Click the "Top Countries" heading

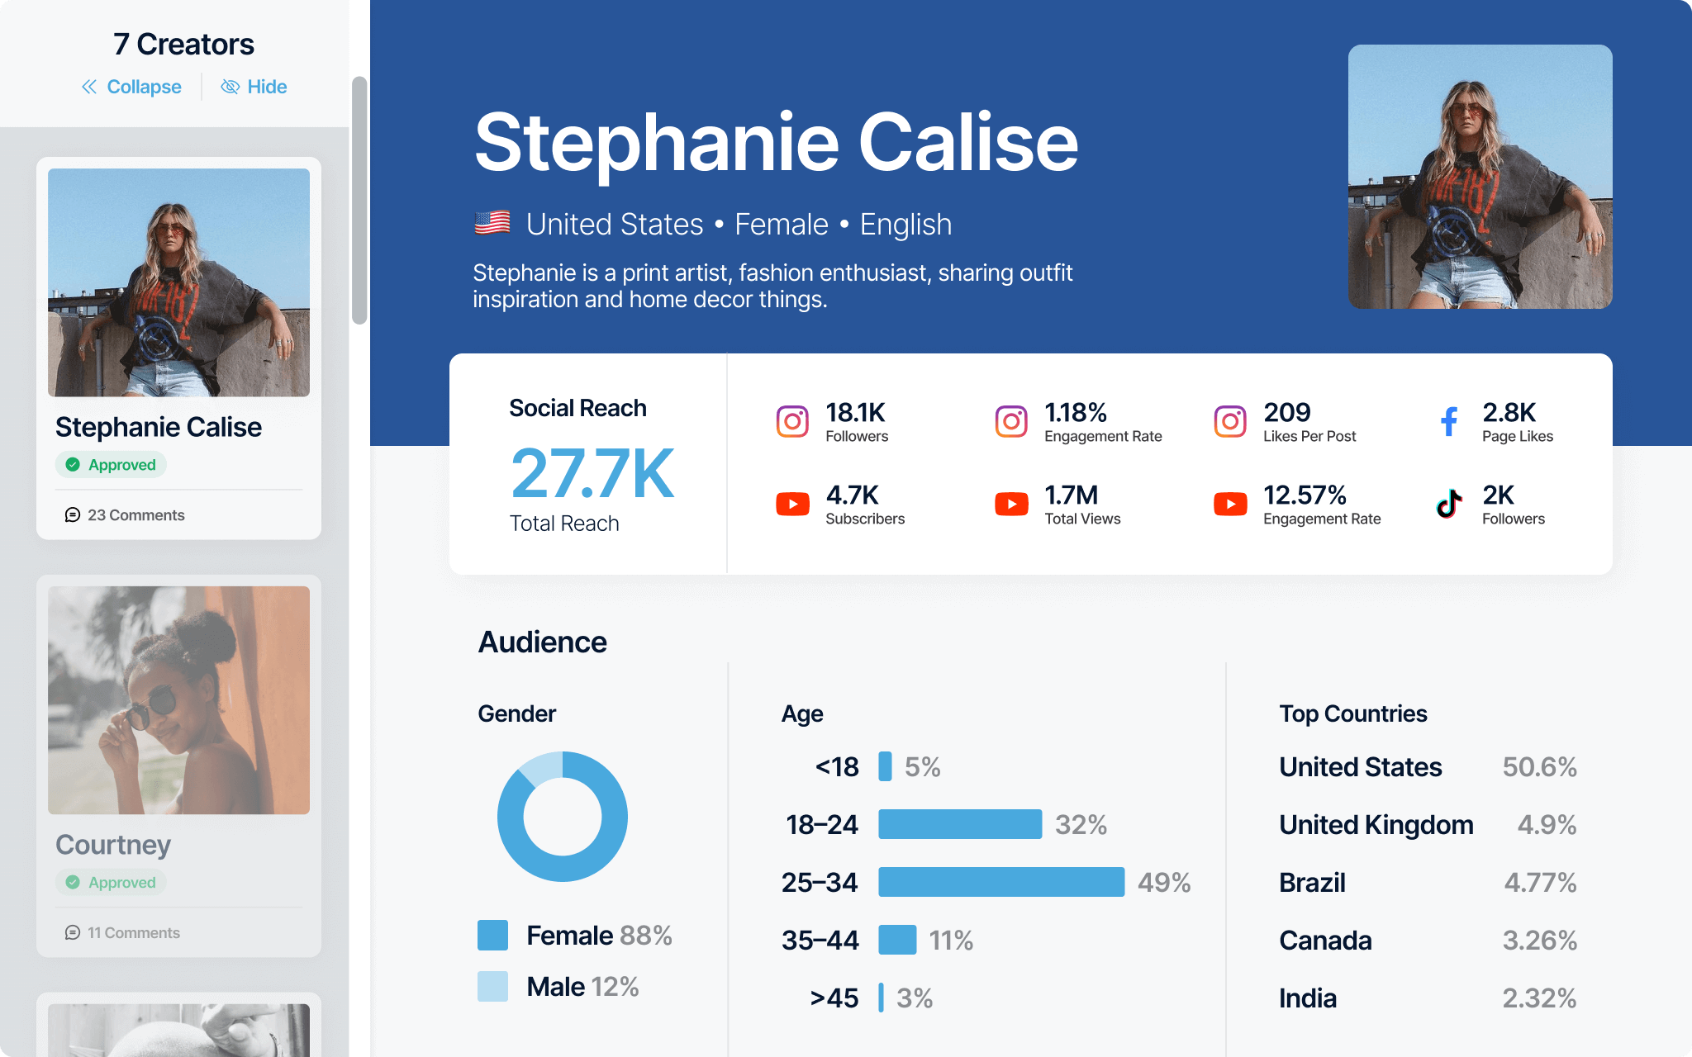point(1353,713)
